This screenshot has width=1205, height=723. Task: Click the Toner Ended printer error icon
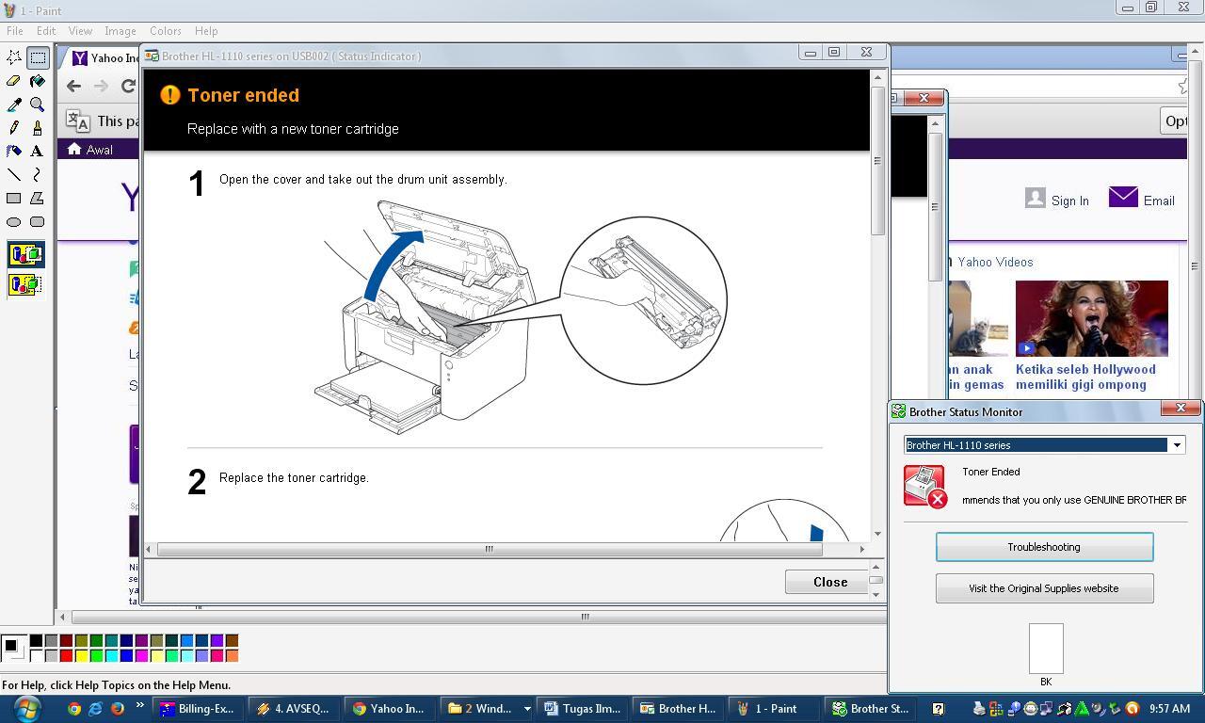click(x=924, y=487)
